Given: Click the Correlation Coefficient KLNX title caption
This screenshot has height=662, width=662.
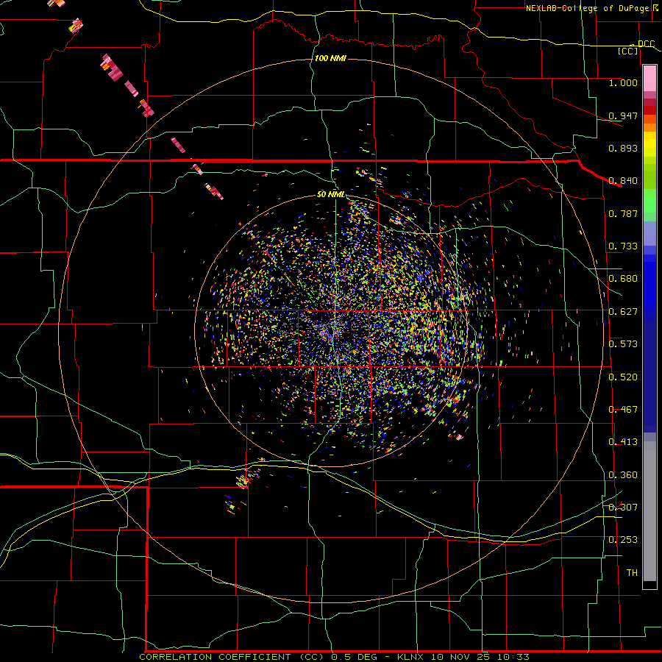Looking at the screenshot, I should pos(334,657).
